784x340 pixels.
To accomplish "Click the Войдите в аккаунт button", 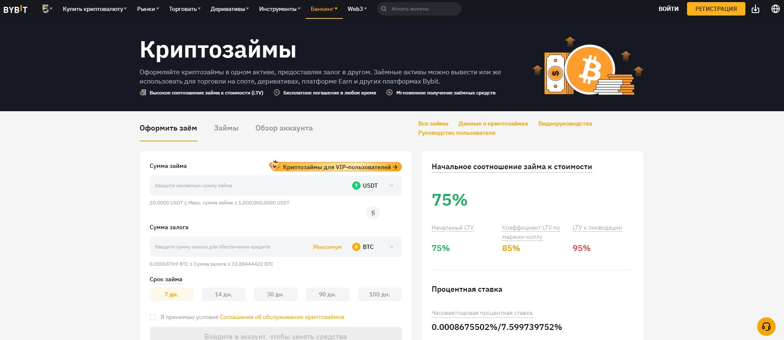I will (x=275, y=334).
